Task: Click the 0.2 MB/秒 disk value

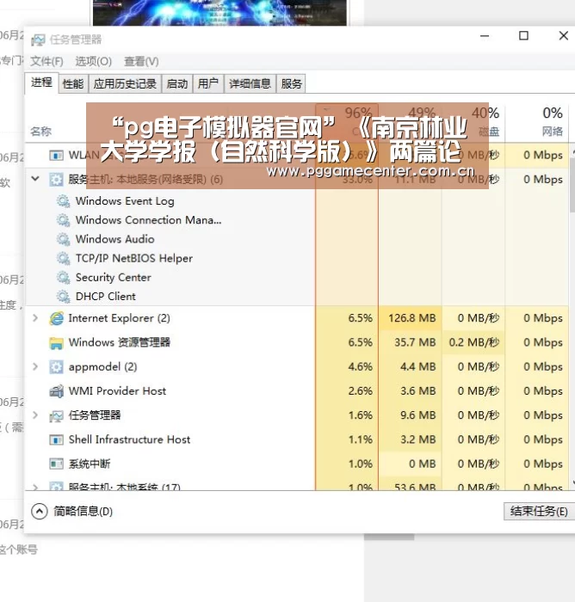Action: click(474, 342)
